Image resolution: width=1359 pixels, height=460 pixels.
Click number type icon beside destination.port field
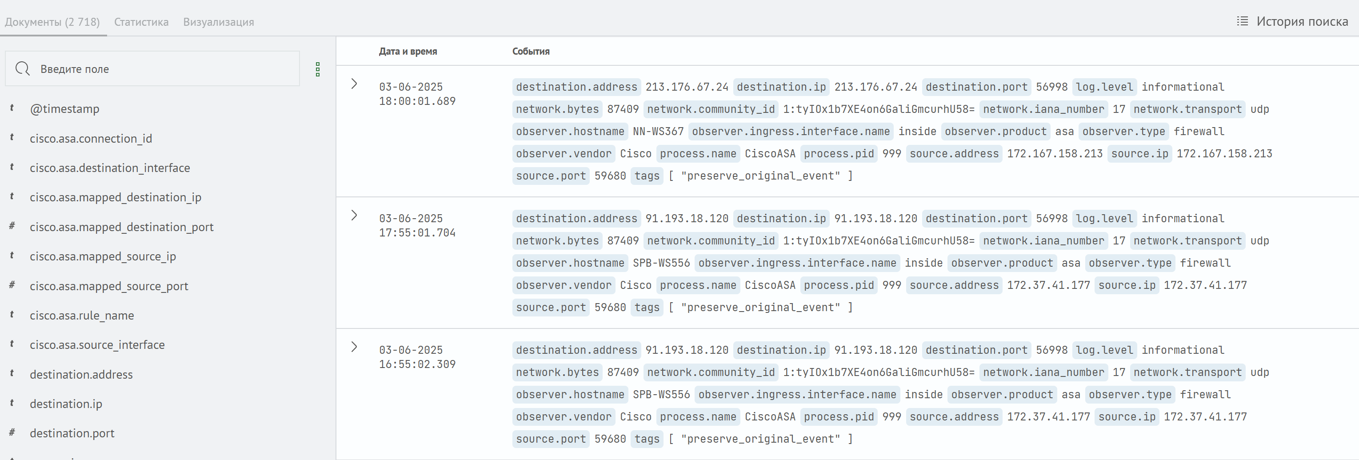pos(12,432)
